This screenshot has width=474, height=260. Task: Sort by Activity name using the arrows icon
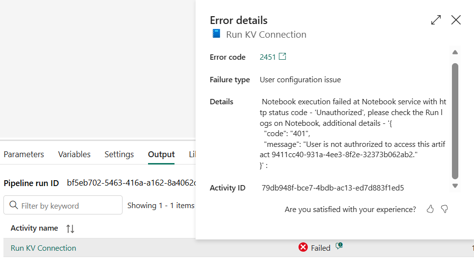[70, 229]
